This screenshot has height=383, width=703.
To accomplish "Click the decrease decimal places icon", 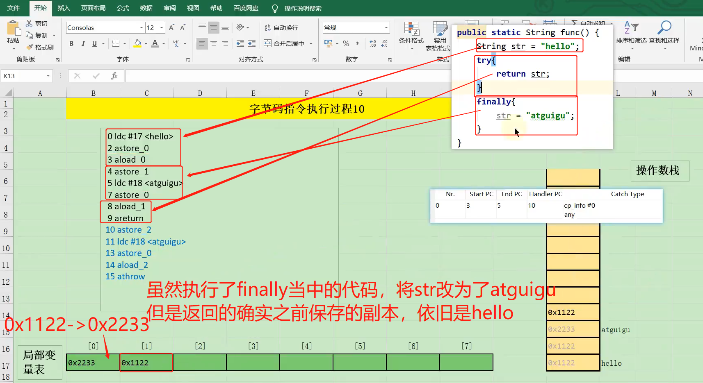I will pyautogui.click(x=384, y=43).
